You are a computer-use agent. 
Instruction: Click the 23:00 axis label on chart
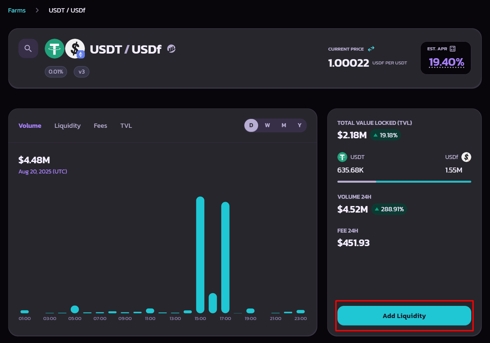click(301, 318)
